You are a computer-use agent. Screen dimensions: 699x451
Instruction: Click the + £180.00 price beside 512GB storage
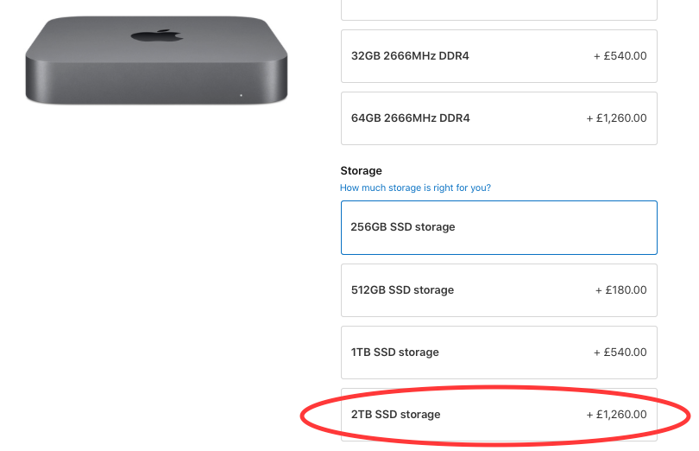click(621, 289)
